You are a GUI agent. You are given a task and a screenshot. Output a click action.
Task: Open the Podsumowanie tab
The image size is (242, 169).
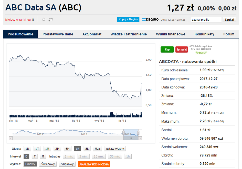tap(20, 34)
